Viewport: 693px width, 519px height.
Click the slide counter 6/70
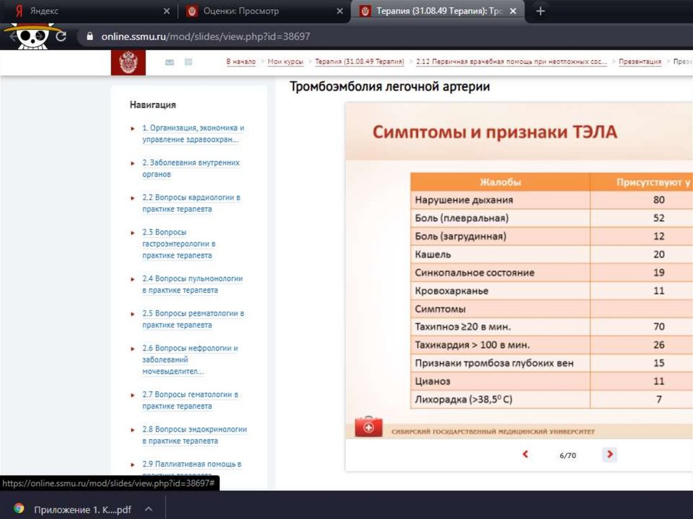pos(568,455)
